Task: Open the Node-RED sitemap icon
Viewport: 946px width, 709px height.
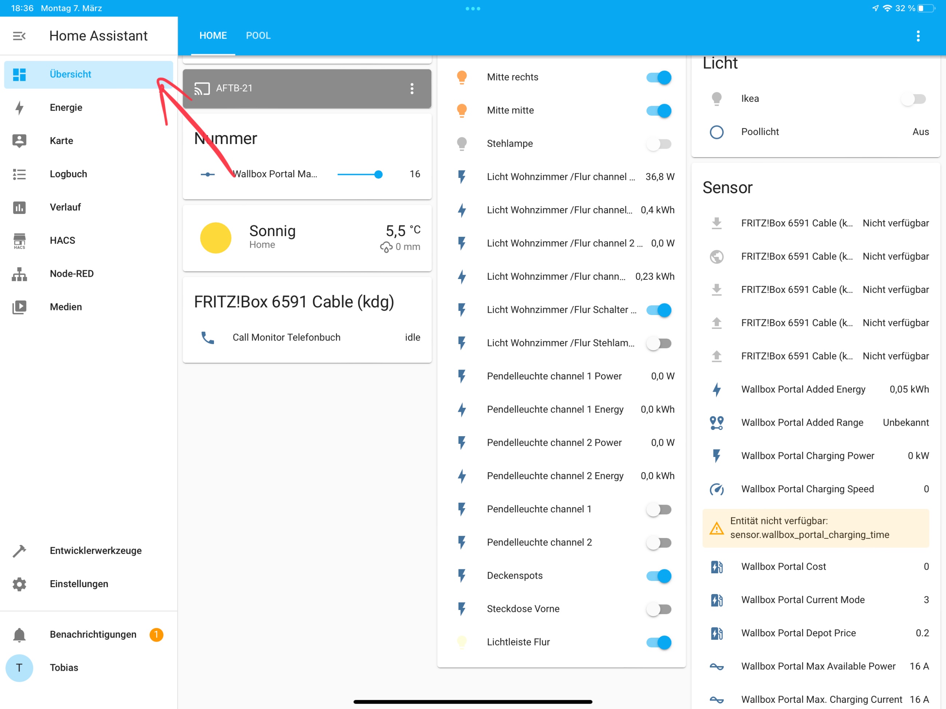Action: (x=19, y=274)
